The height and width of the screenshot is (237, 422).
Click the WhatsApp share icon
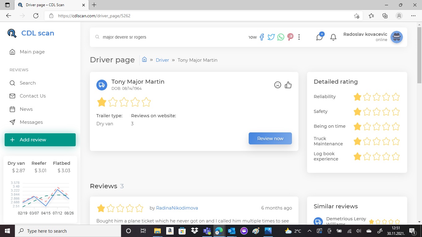(281, 37)
